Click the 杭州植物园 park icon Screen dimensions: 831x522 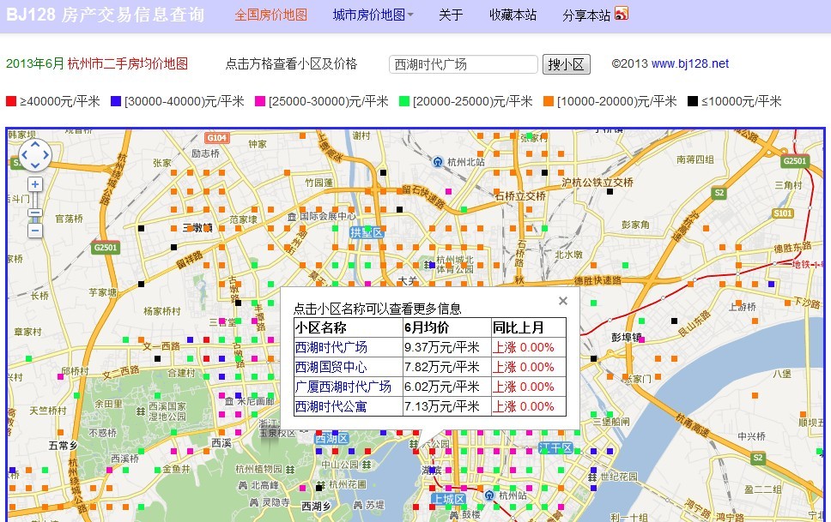click(x=290, y=469)
